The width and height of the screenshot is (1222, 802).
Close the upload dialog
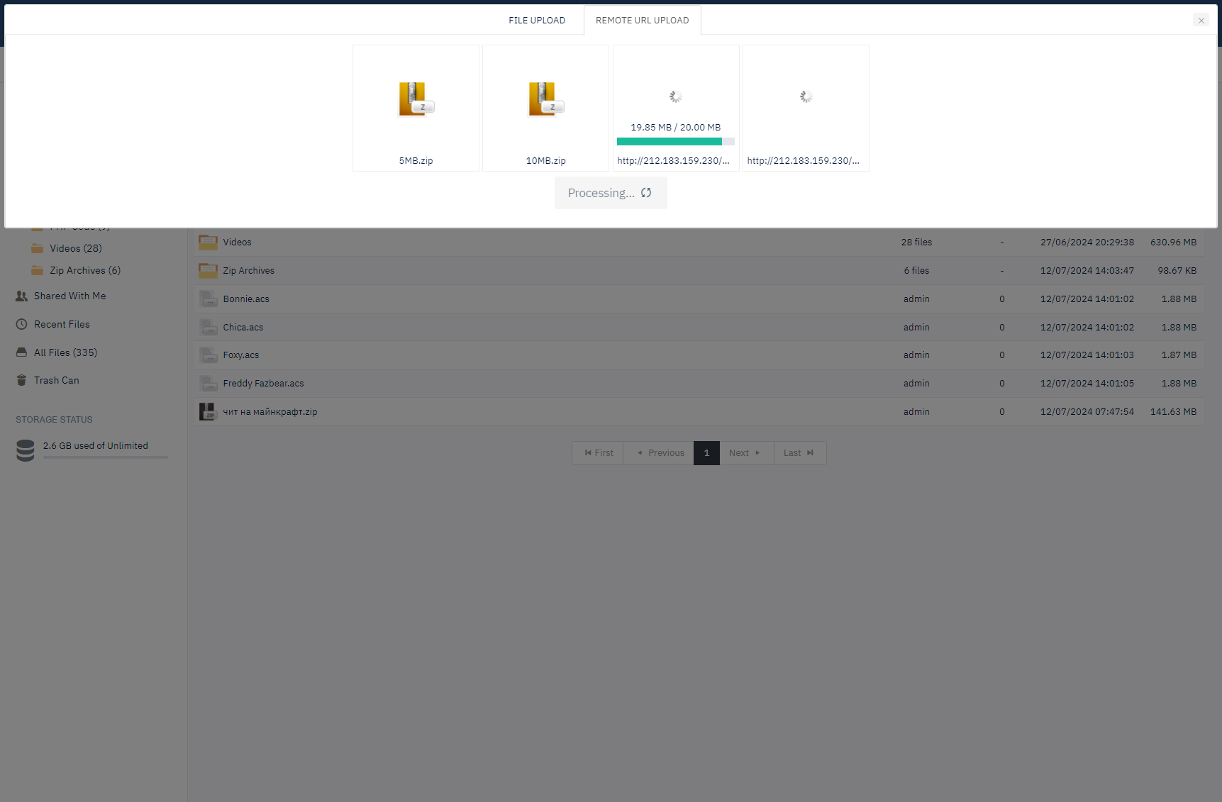[1201, 21]
